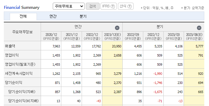
Task: Click the 매출액 value 7,963
Action: tap(56, 46)
